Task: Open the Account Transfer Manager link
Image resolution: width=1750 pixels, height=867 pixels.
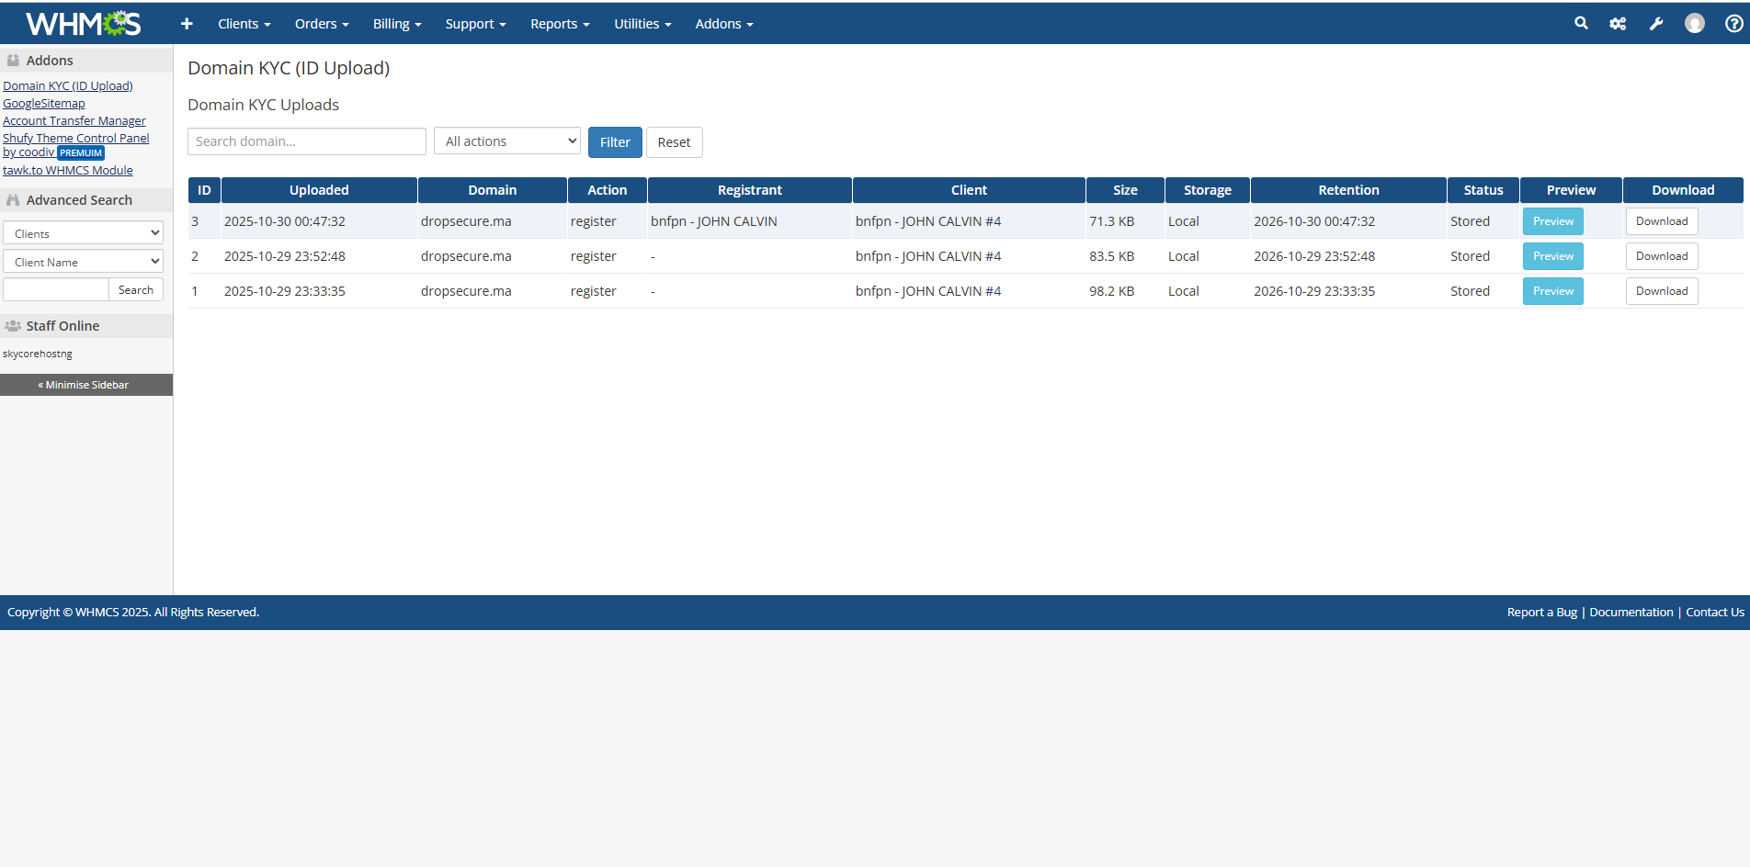Action: coord(74,120)
